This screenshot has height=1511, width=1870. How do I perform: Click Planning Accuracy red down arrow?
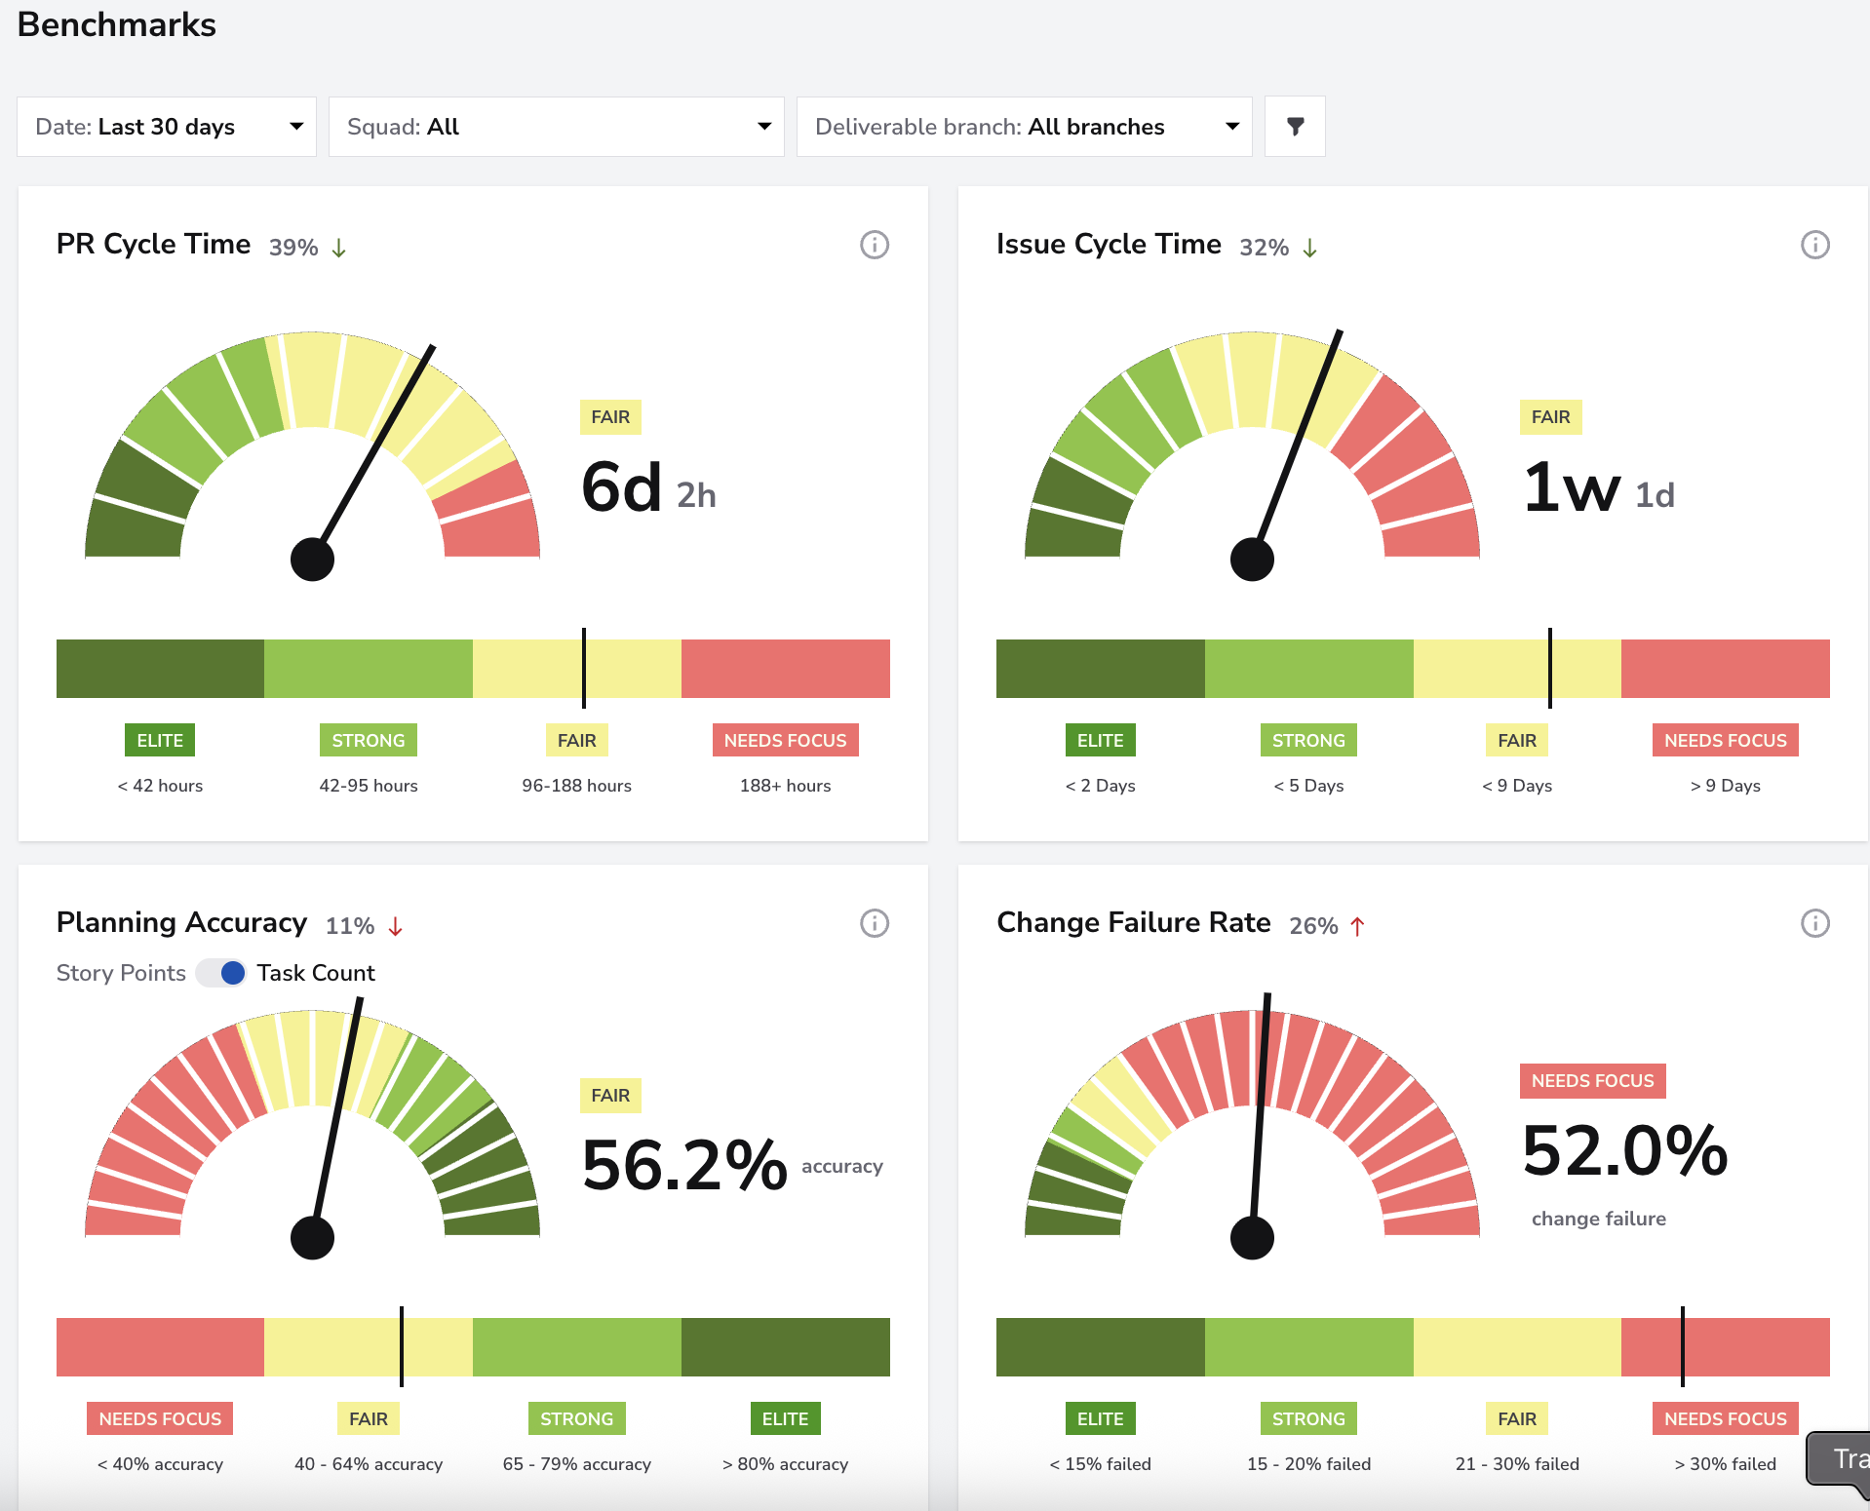[395, 927]
